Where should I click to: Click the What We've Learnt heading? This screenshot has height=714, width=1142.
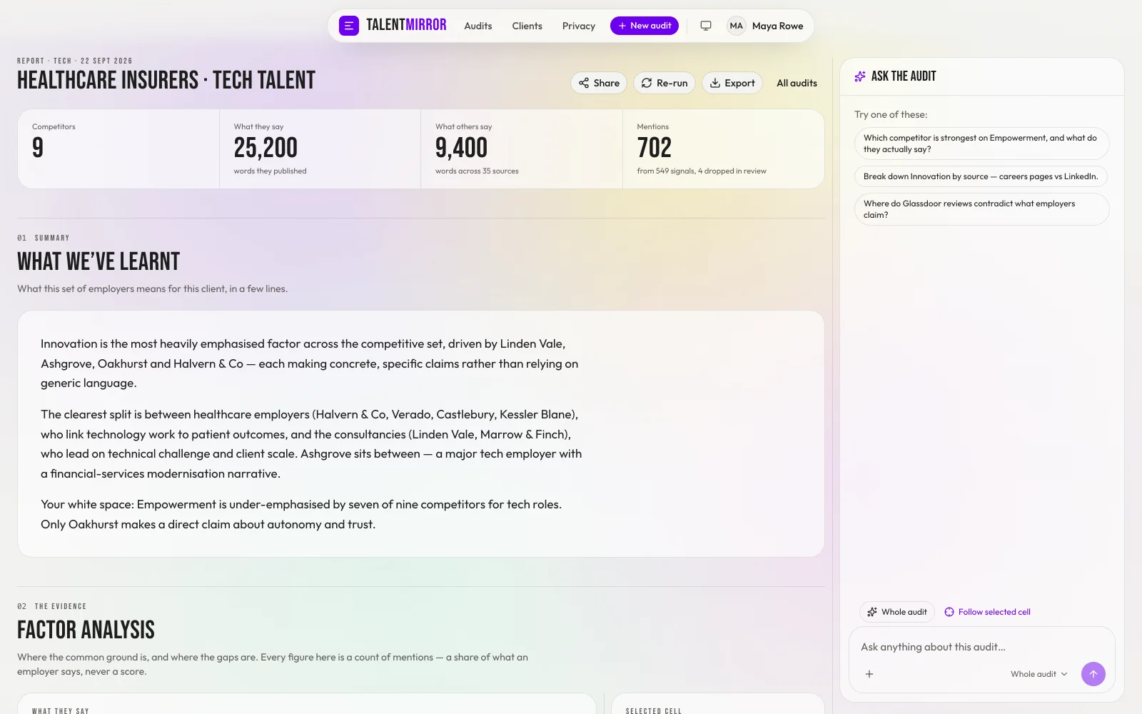pos(98,262)
